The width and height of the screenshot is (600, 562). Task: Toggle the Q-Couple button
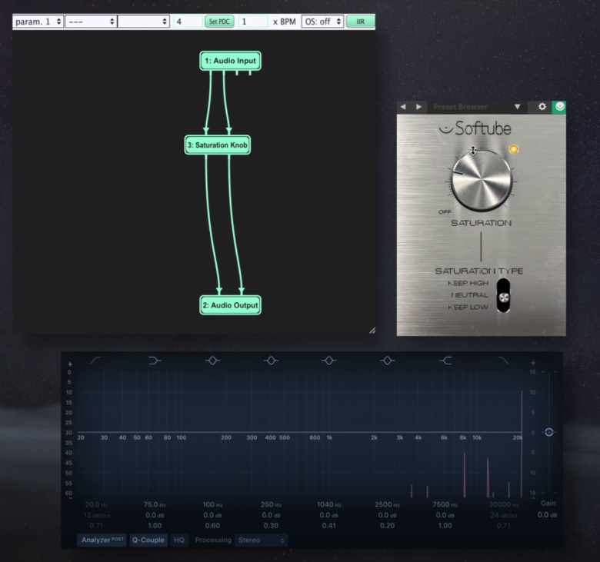148,540
